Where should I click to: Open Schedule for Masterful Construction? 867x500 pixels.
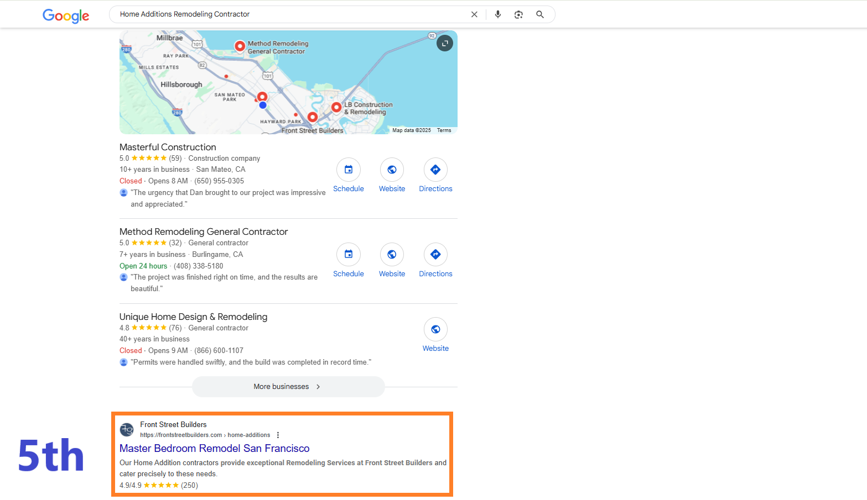pos(349,176)
